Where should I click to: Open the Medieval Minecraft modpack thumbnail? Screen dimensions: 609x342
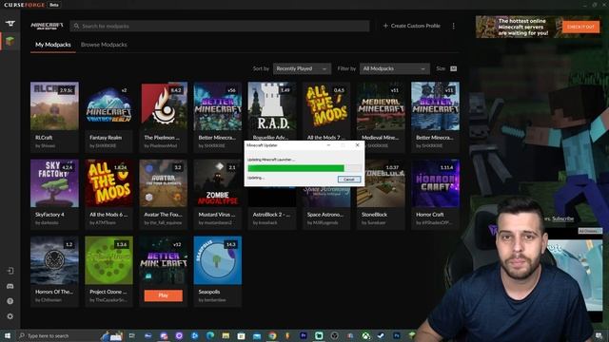coord(381,105)
